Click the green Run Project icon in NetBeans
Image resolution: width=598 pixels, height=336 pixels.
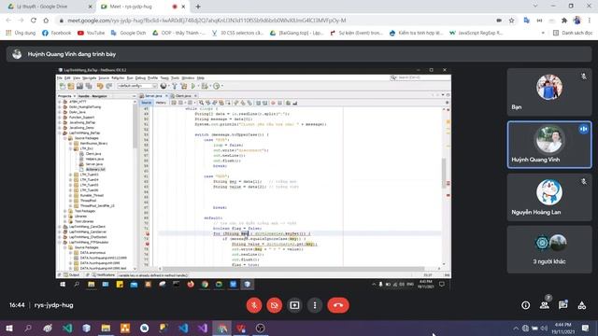pyautogui.click(x=193, y=86)
